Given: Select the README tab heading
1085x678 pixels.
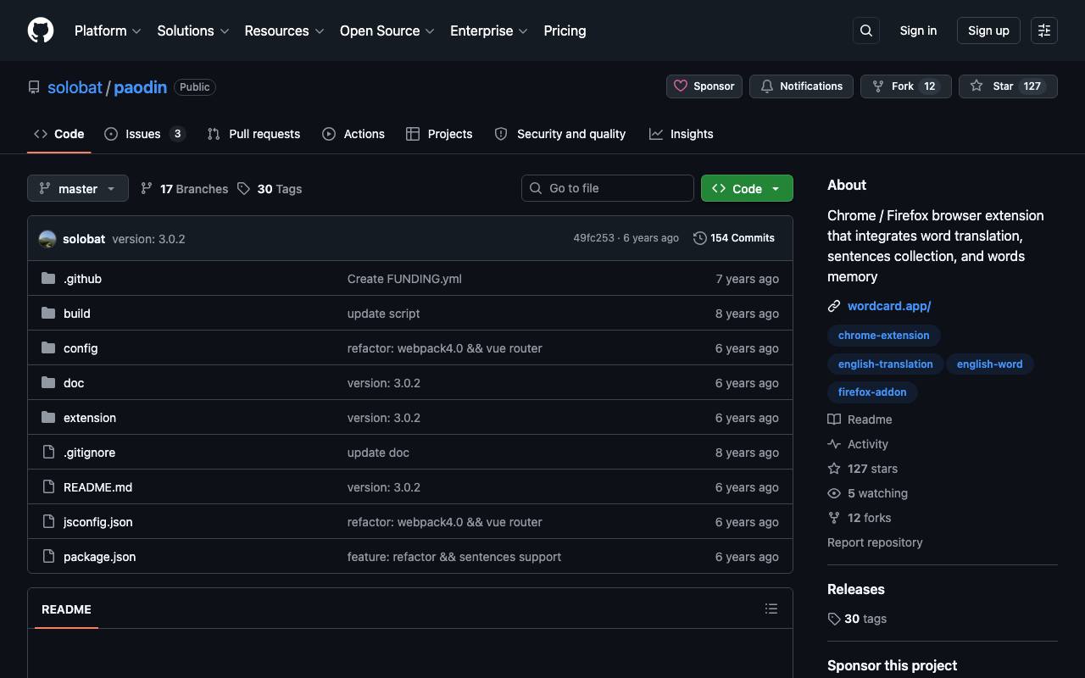Looking at the screenshot, I should [66, 609].
